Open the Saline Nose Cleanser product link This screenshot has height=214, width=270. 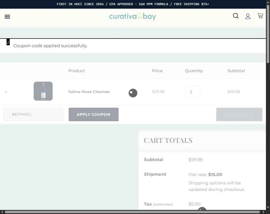pos(89,92)
